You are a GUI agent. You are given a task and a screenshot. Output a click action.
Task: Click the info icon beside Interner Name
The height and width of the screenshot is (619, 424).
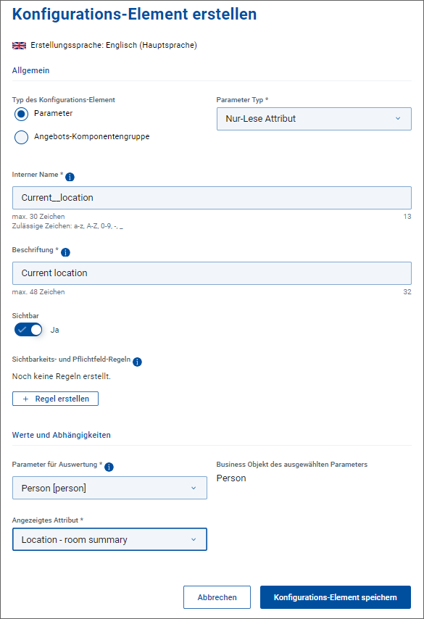(x=70, y=177)
